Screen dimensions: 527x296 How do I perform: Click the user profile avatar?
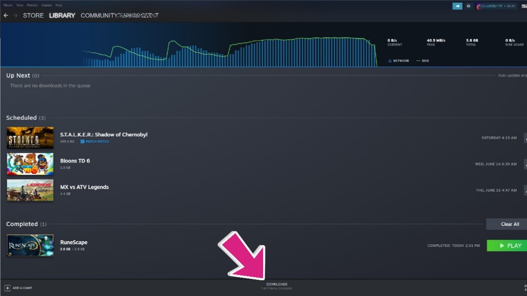click(x=479, y=6)
